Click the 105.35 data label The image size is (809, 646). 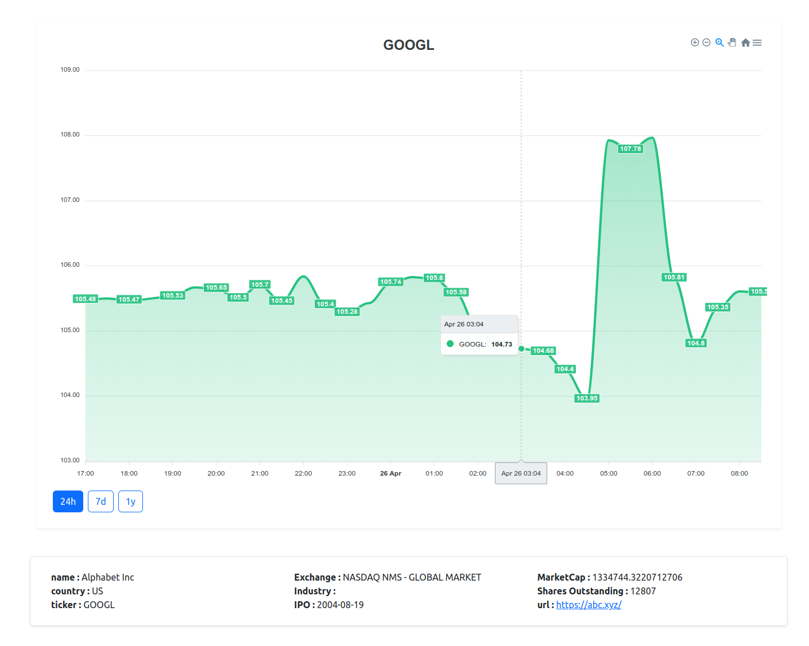pos(718,307)
